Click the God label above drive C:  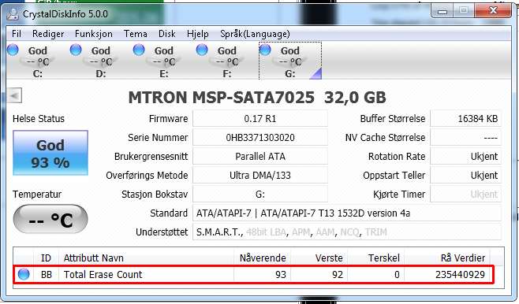[x=37, y=51]
